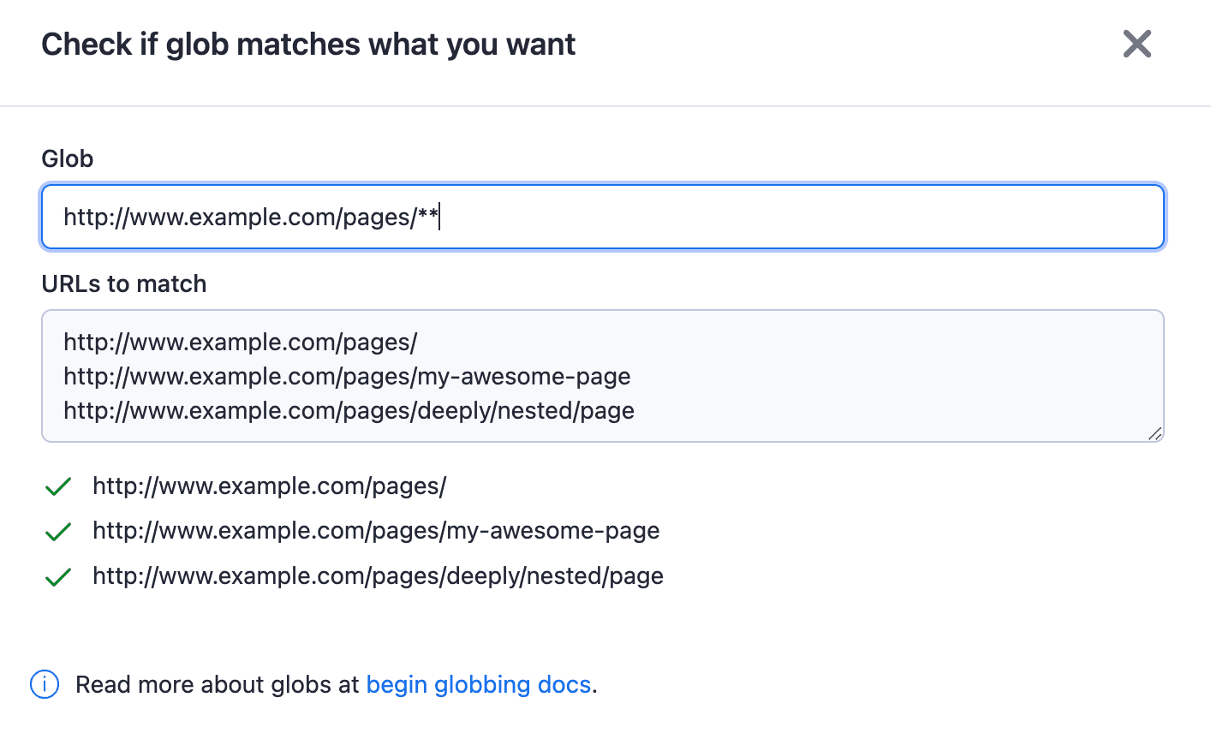Click inside the URLs to match textarea
Viewport: 1211px width, 733px height.
(x=600, y=377)
